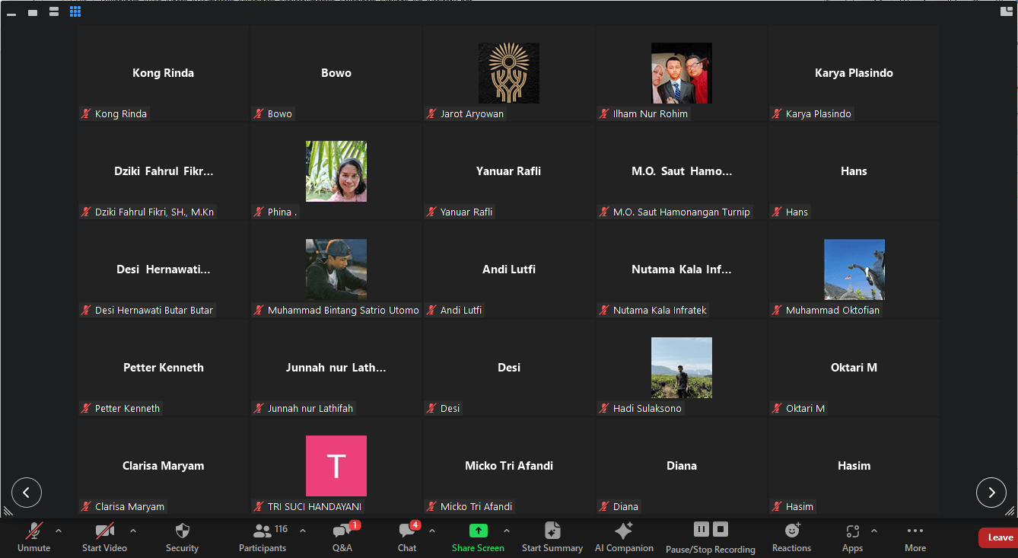Go to next page of participants
Image resolution: width=1018 pixels, height=558 pixels.
point(991,493)
